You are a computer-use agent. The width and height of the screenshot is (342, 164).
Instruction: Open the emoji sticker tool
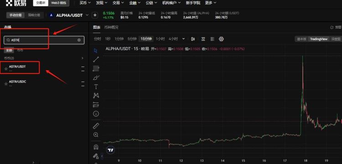(x=96, y=113)
